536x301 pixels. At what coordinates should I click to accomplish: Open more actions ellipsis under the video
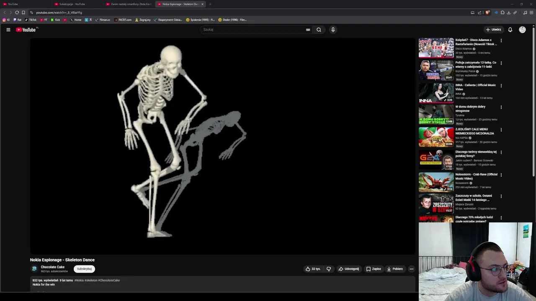[x=412, y=269]
